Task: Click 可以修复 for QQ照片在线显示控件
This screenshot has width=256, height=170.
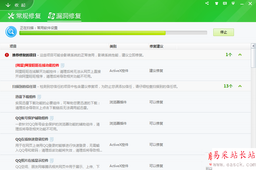Action: 156,166
